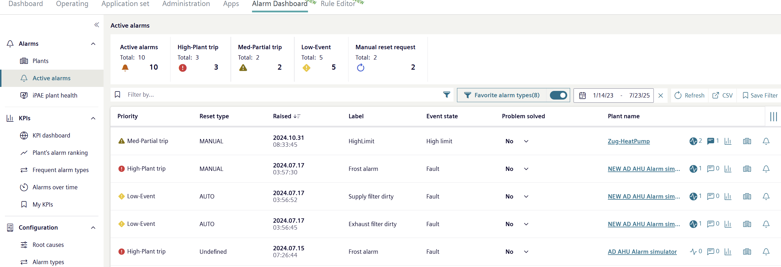Collapse the left sidebar with double-chevron icon

coord(96,25)
